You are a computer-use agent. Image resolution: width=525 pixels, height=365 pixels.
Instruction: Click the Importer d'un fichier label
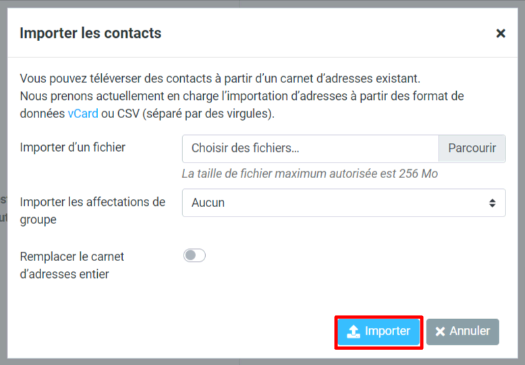[x=73, y=147]
